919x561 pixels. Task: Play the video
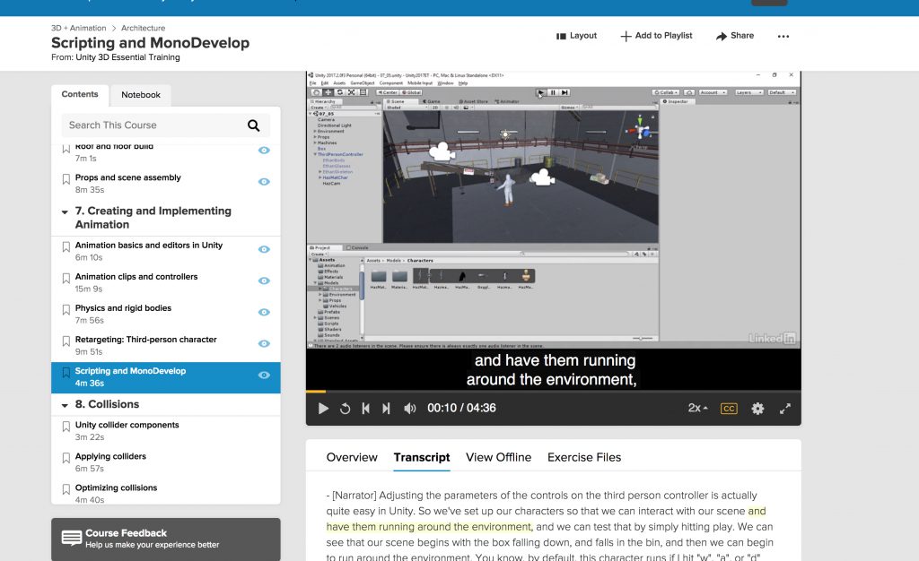[323, 409]
